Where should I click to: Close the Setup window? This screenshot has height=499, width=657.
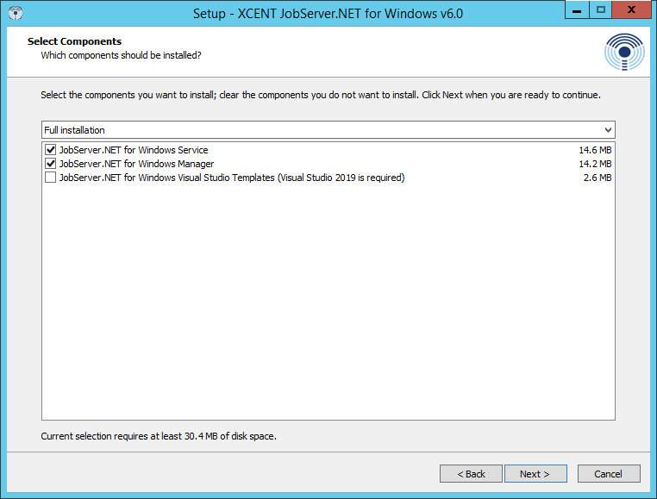[x=633, y=10]
